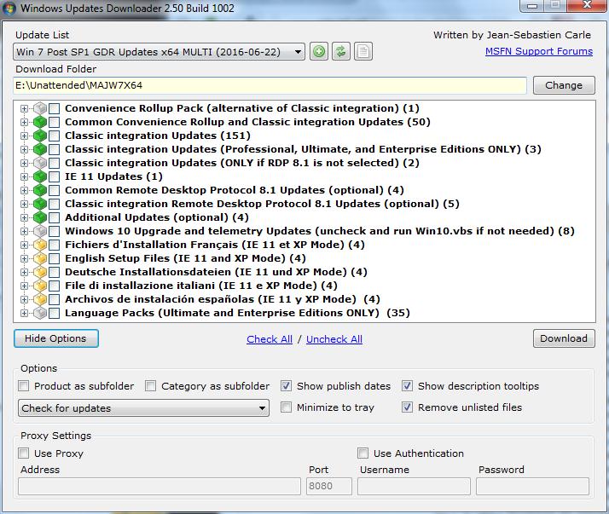Click the green add update list icon
The width and height of the screenshot is (609, 514).
[x=319, y=52]
